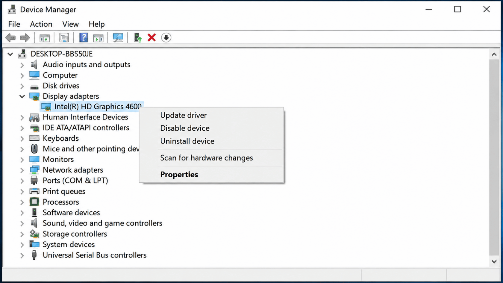Select Intel(R) HD Graphics 4600 label

pyautogui.click(x=98, y=107)
